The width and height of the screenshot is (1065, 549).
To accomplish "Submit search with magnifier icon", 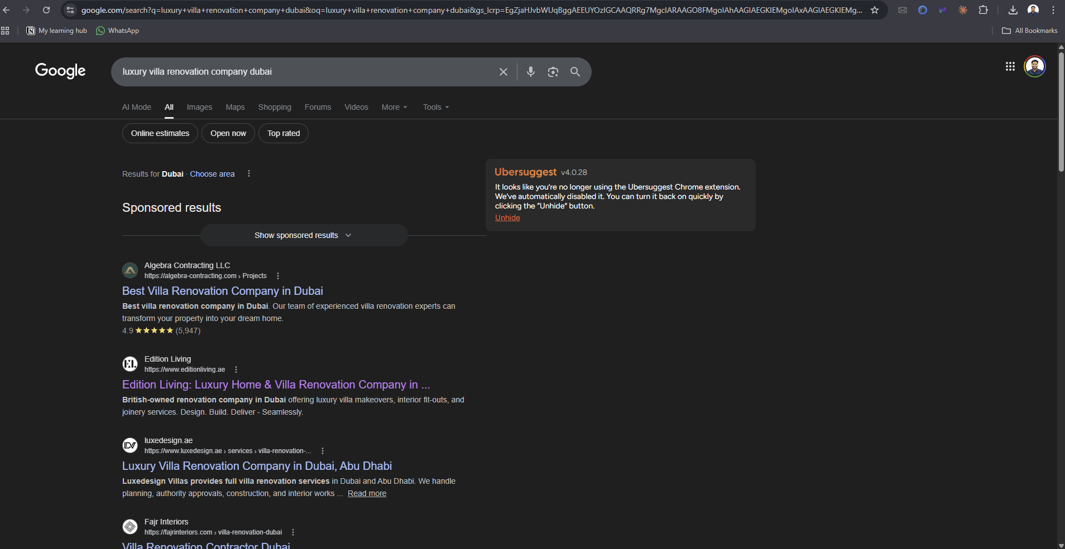I will coord(575,72).
